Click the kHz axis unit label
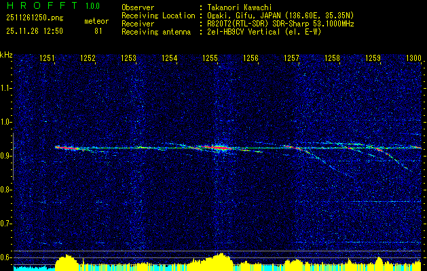The width and height of the screenshot is (427, 271). 6,55
